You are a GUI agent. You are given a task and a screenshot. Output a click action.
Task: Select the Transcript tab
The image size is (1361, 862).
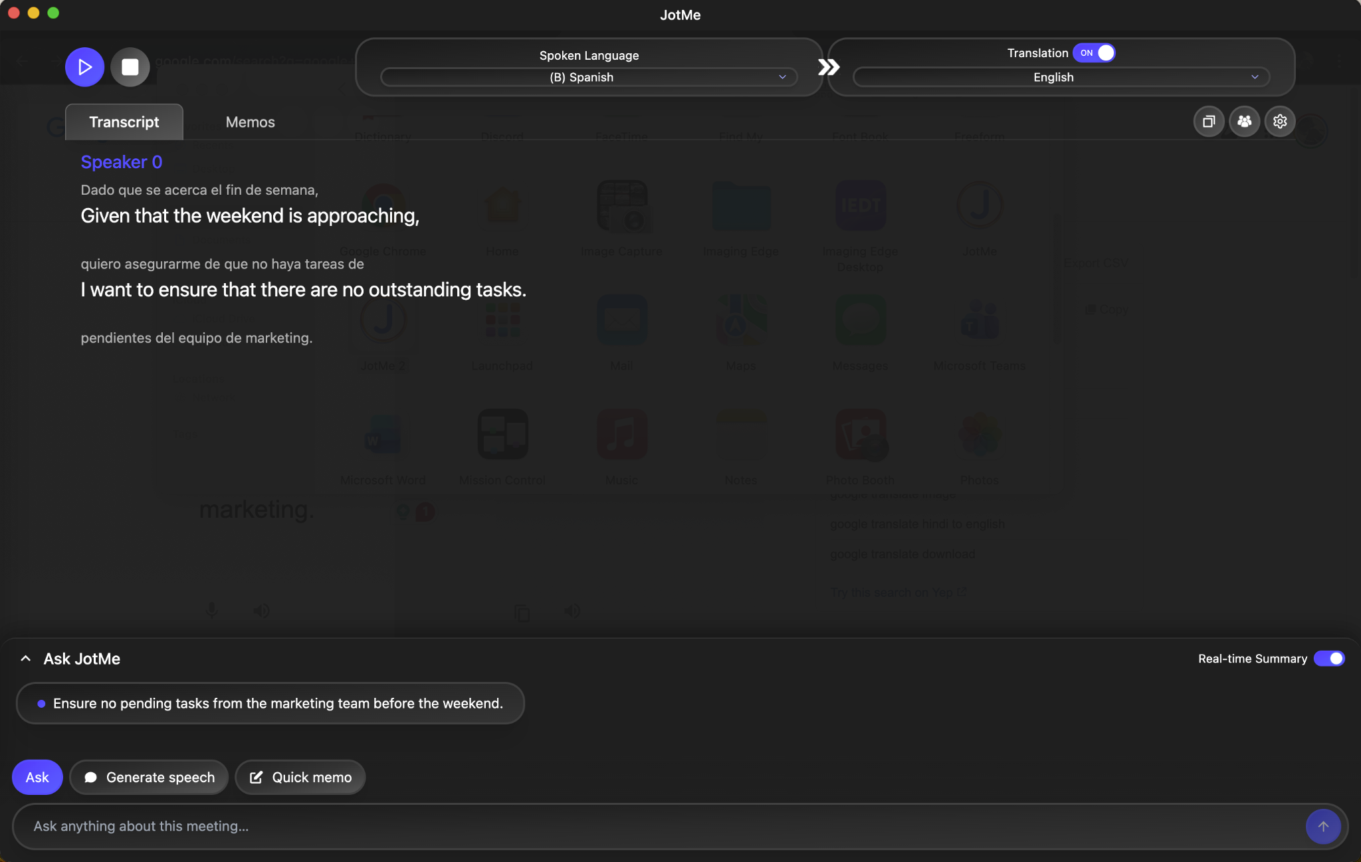[124, 122]
